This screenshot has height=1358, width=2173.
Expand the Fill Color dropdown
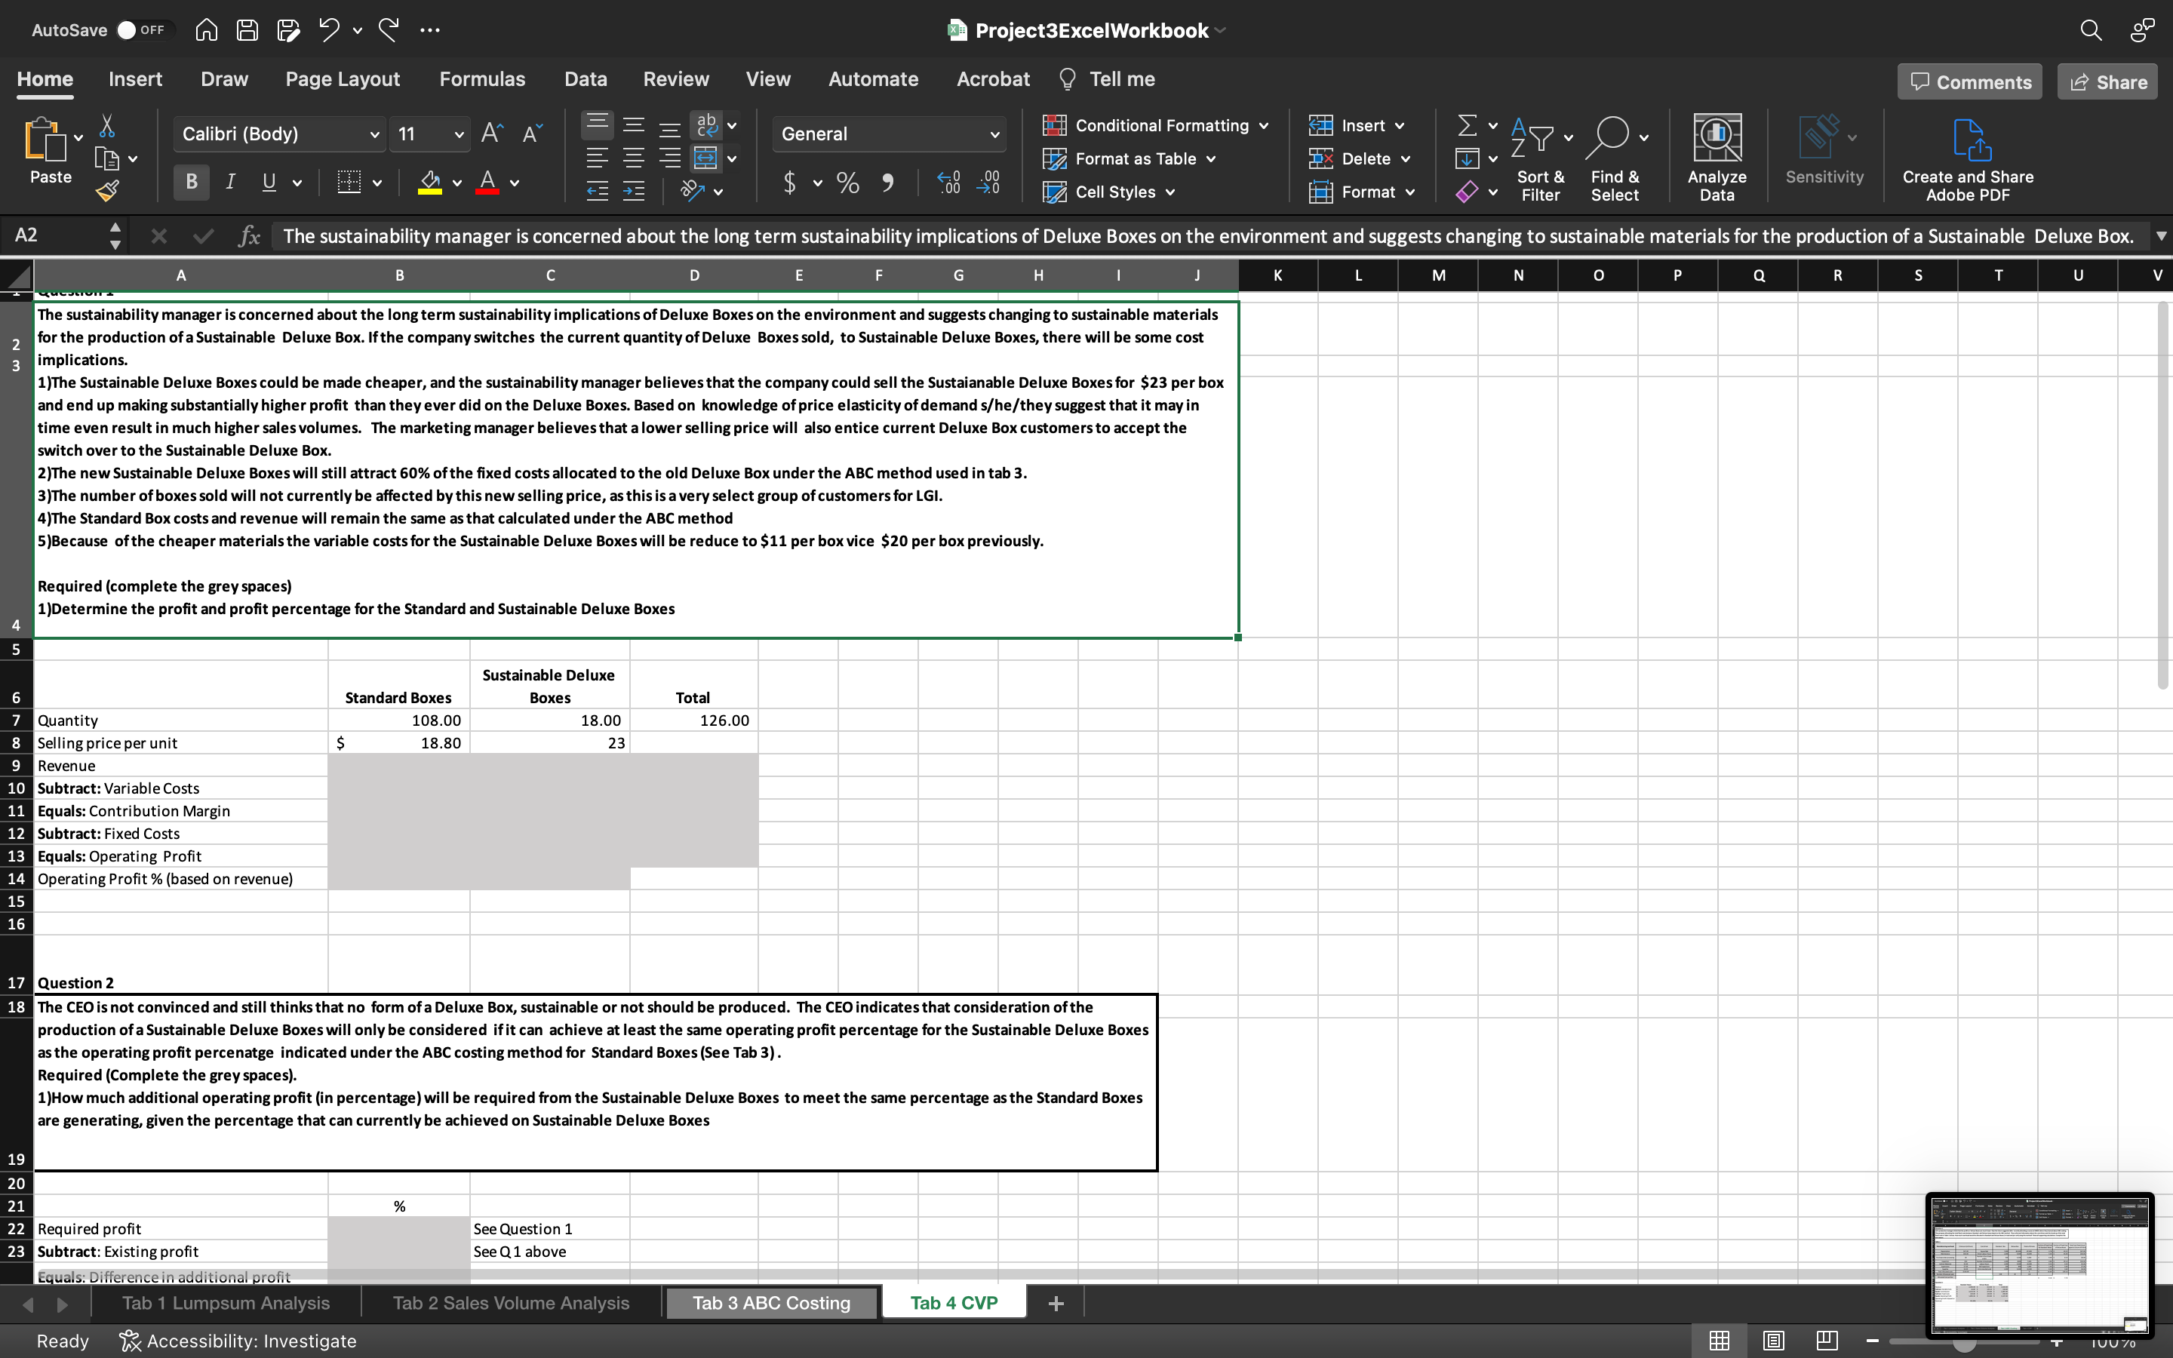tap(456, 183)
